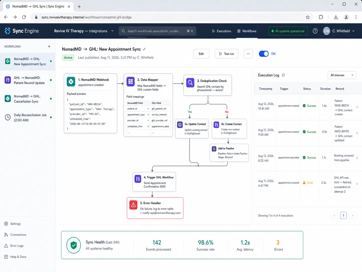Open browser downloads icon
The width and height of the screenshot is (362, 272).
tap(336, 17)
